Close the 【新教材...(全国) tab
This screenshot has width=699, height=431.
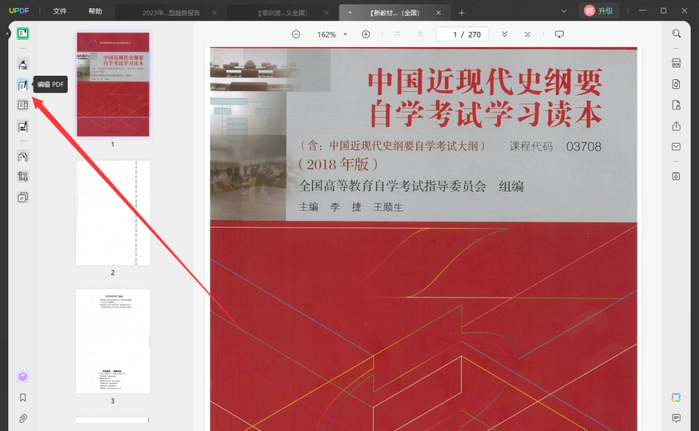(438, 13)
